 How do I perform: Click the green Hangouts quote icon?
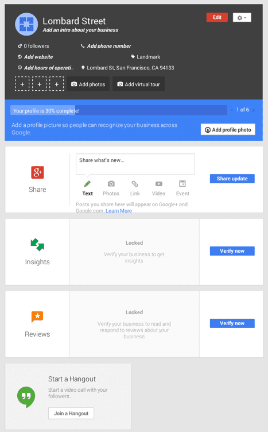26,397
